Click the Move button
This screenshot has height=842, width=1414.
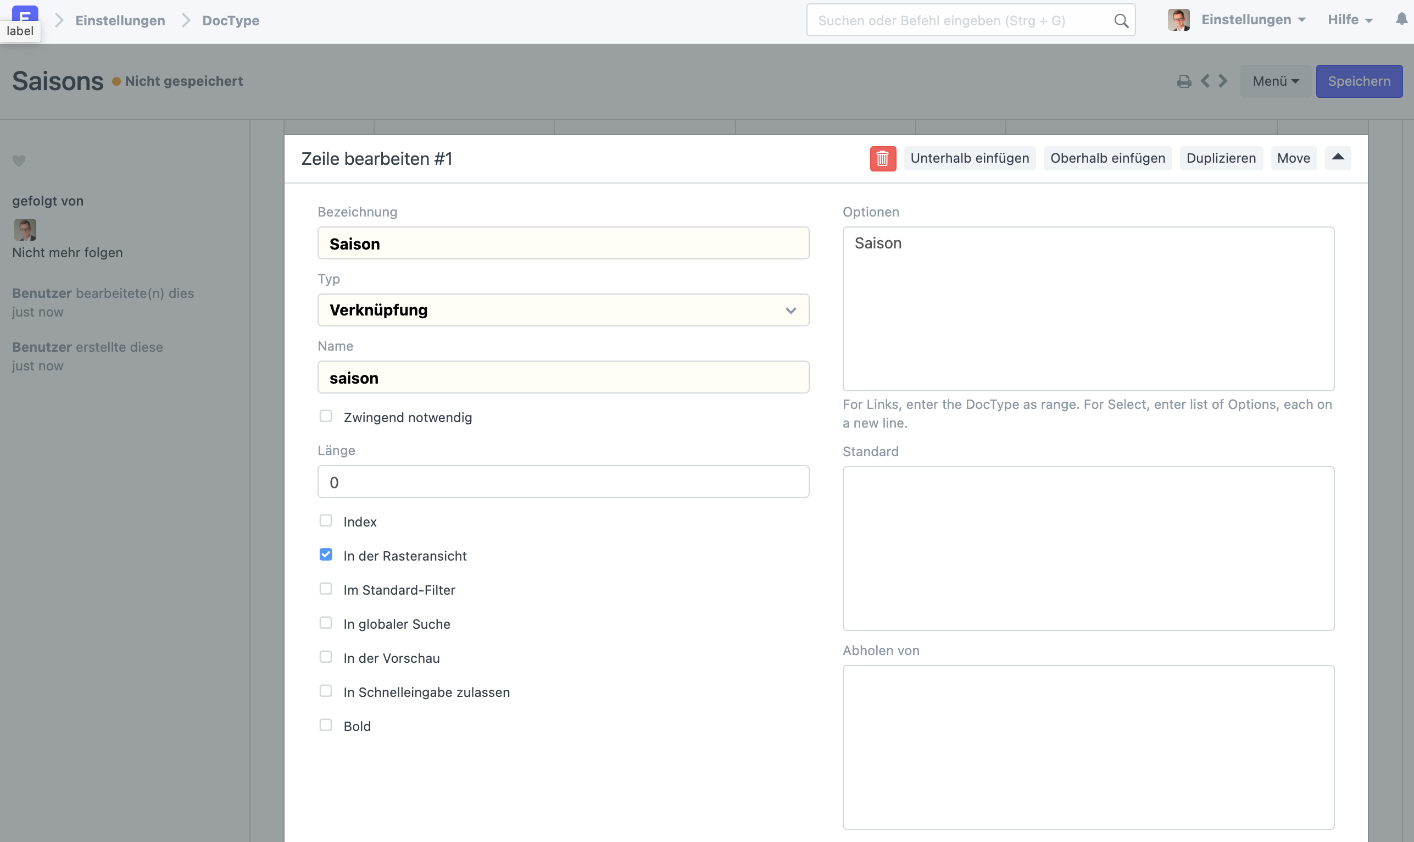coord(1293,158)
